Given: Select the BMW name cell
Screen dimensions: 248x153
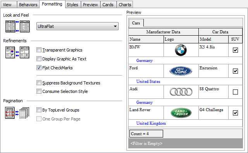Looking at the screenshot, I should (x=146, y=50).
